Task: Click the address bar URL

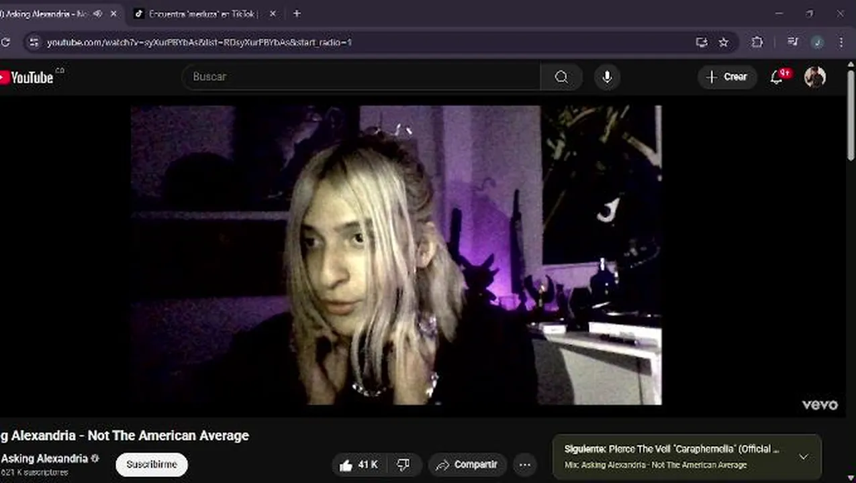Action: tap(199, 42)
